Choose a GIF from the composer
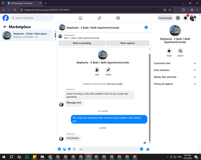 click(74, 149)
